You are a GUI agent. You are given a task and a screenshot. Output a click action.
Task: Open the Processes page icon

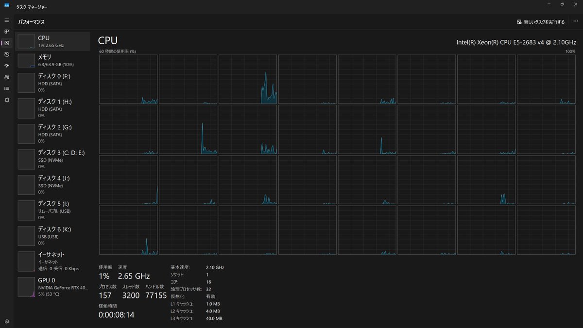tap(7, 32)
